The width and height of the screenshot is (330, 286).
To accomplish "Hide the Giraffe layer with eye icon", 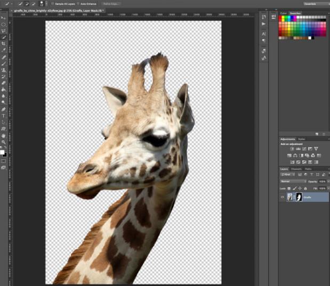I will [x=283, y=197].
